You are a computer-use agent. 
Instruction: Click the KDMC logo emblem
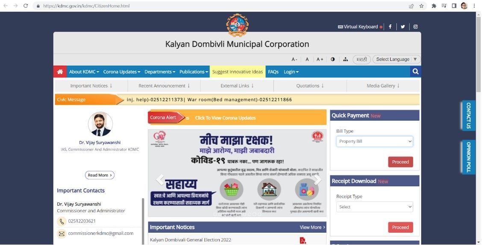(x=237, y=25)
